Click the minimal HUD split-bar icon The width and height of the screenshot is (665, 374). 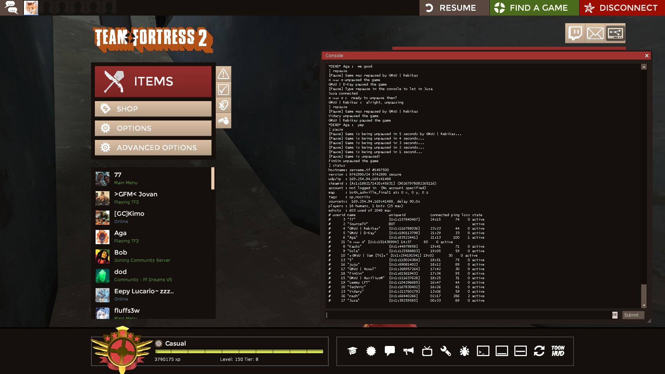(x=521, y=351)
